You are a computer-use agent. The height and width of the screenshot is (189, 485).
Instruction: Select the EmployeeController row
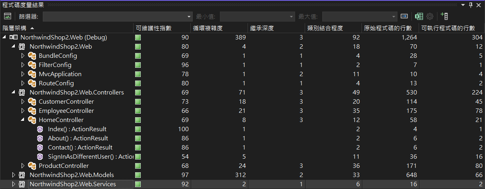66,111
